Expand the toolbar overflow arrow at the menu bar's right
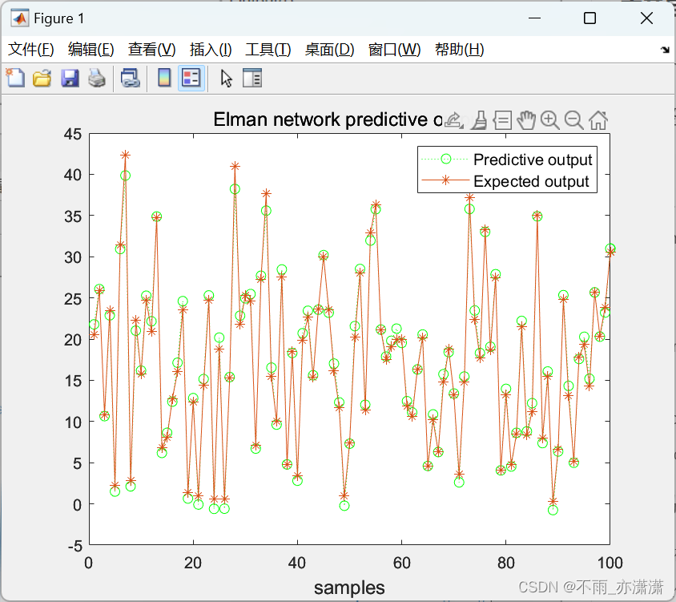Screen dimensions: 676x602 point(664,50)
